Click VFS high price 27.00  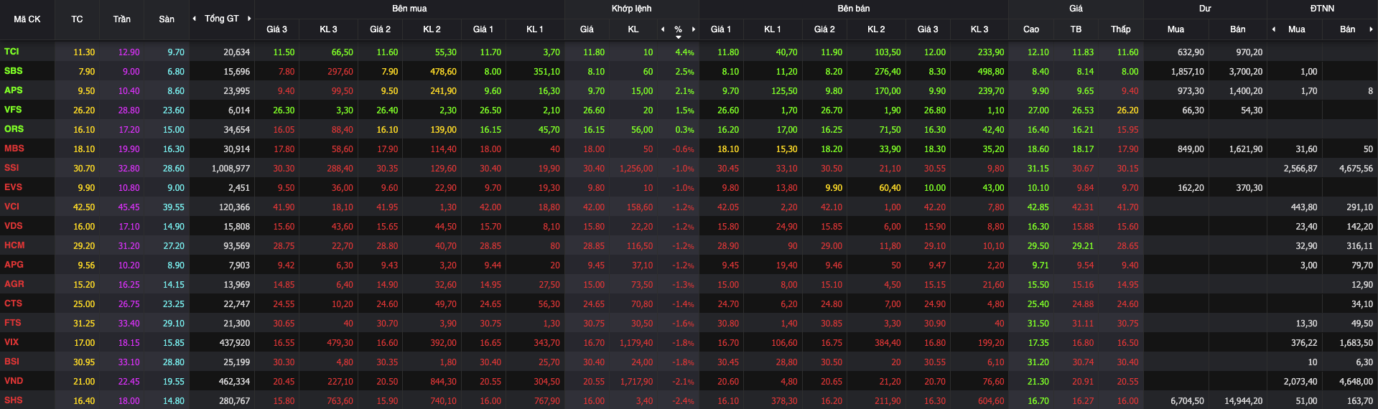tap(1038, 111)
